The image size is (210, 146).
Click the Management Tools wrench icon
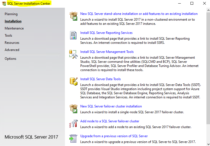pyautogui.click(x=73, y=54)
